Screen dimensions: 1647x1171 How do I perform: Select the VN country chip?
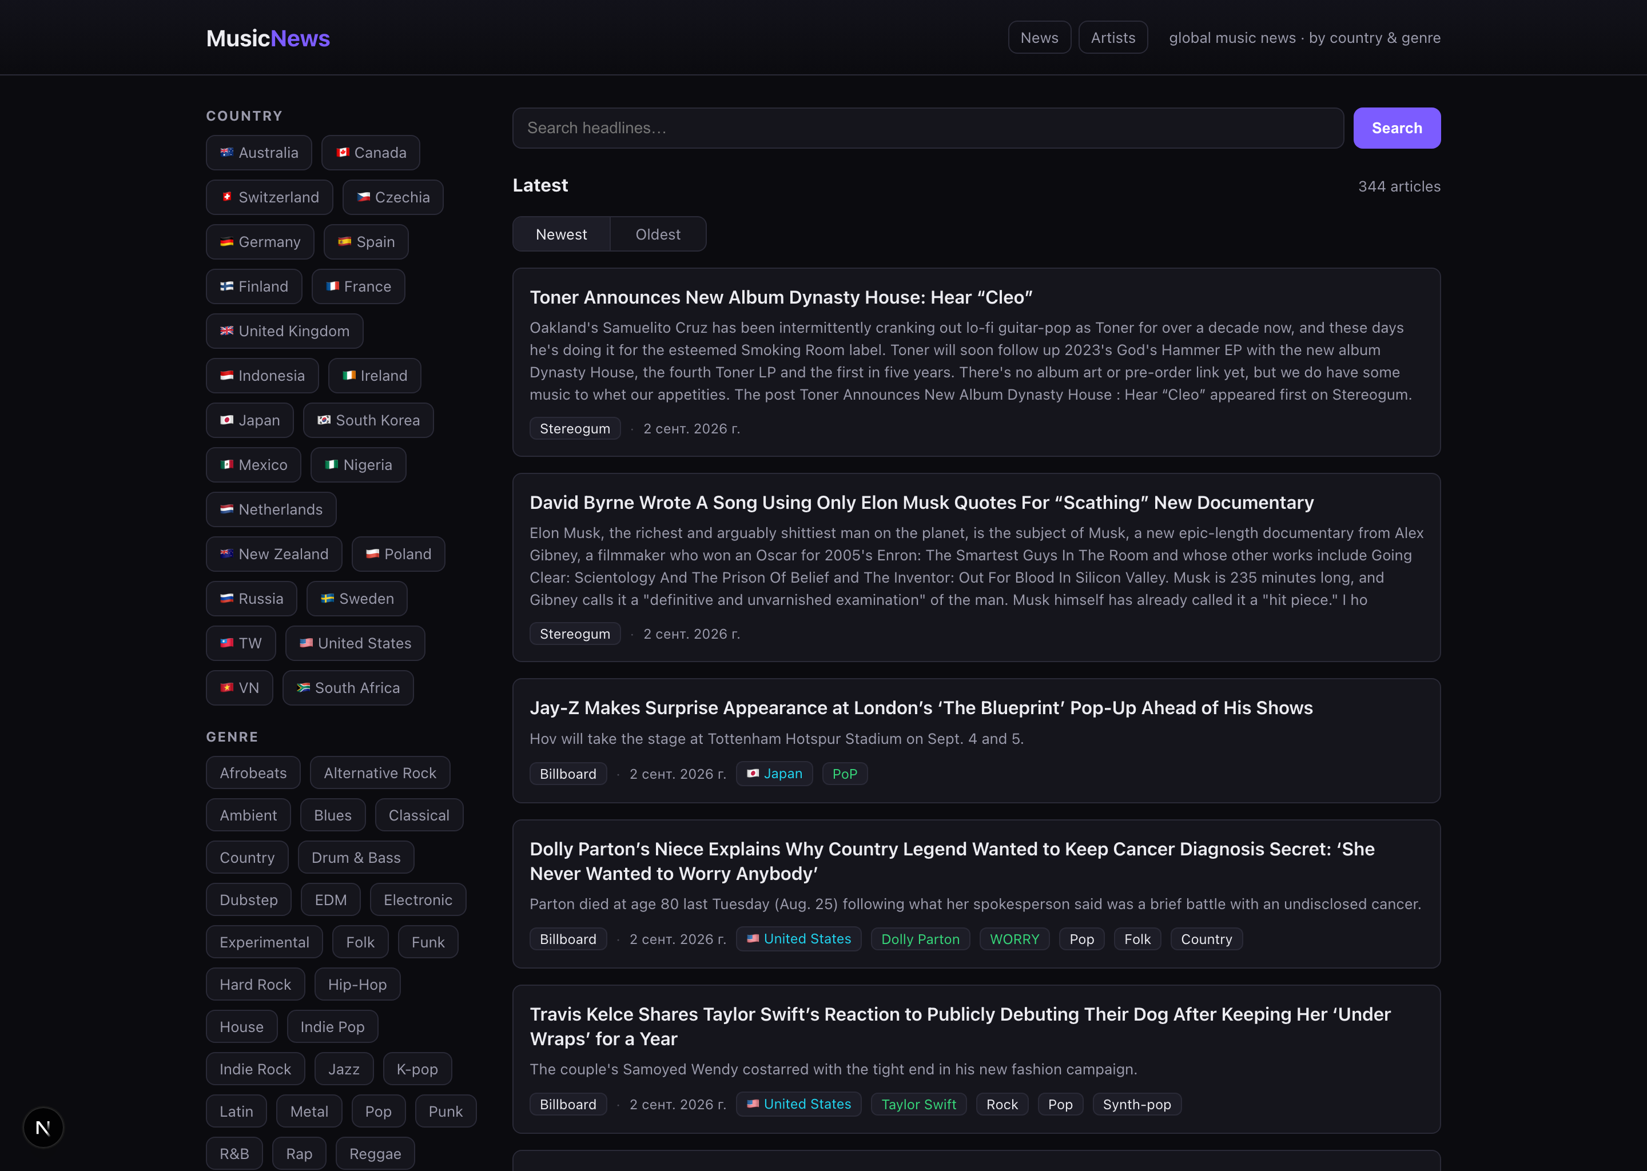point(240,688)
